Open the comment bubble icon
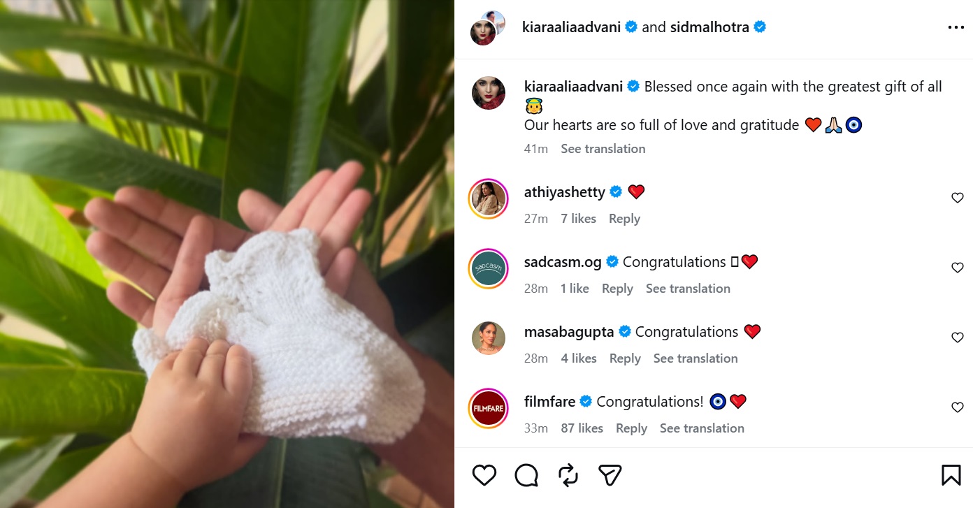The width and height of the screenshot is (973, 508). [526, 475]
